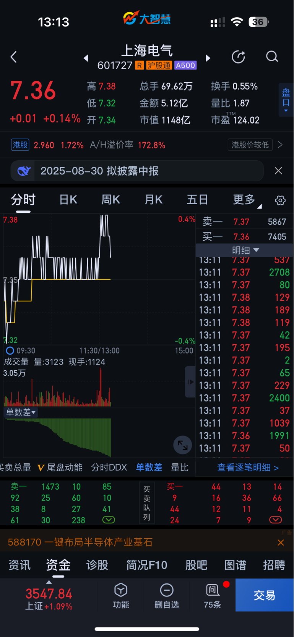
Task: Tap the 上证 3547.84 index
Action: [x=49, y=599]
